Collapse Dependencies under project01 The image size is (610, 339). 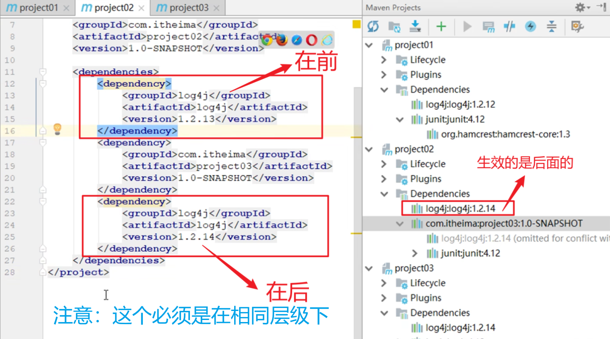(385, 90)
